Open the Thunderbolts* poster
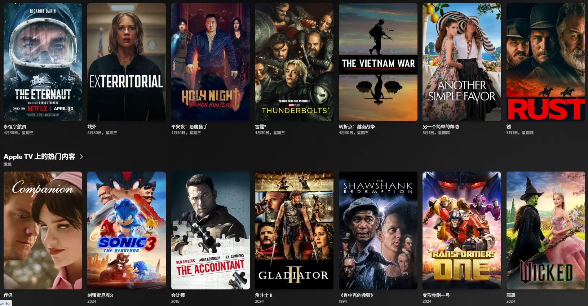Viewport: 588px width, 306px height. click(x=294, y=62)
